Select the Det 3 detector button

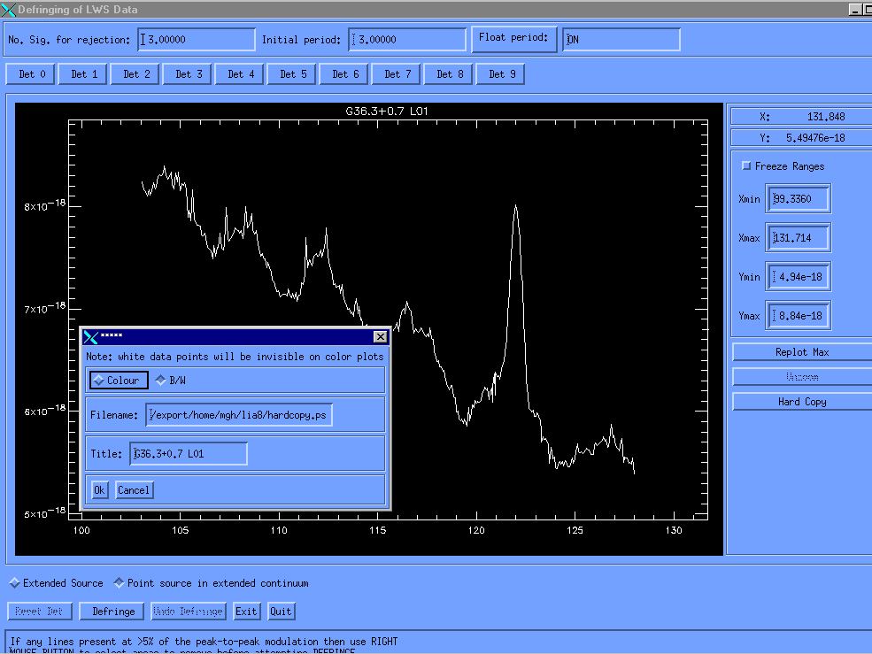[189, 74]
